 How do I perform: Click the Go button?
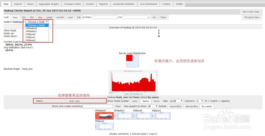coord(154,17)
